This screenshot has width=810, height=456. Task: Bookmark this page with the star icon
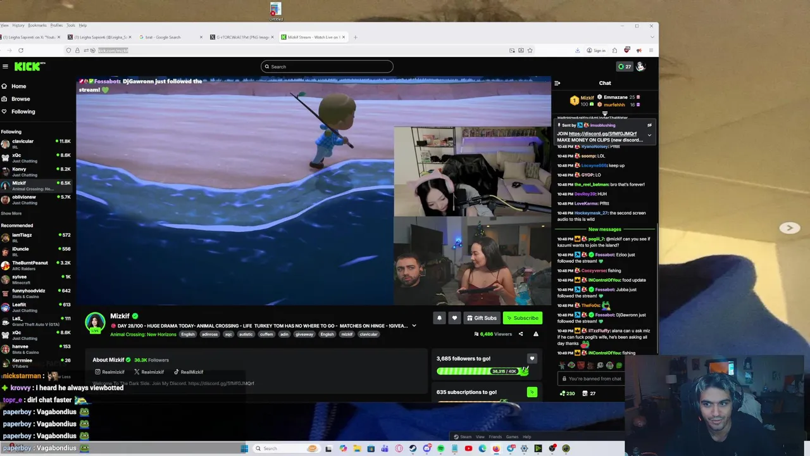pos(530,50)
